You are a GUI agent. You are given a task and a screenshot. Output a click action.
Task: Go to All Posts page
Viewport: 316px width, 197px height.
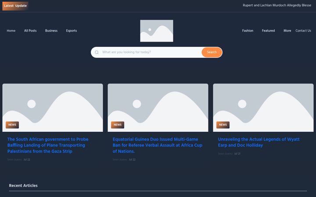click(30, 31)
